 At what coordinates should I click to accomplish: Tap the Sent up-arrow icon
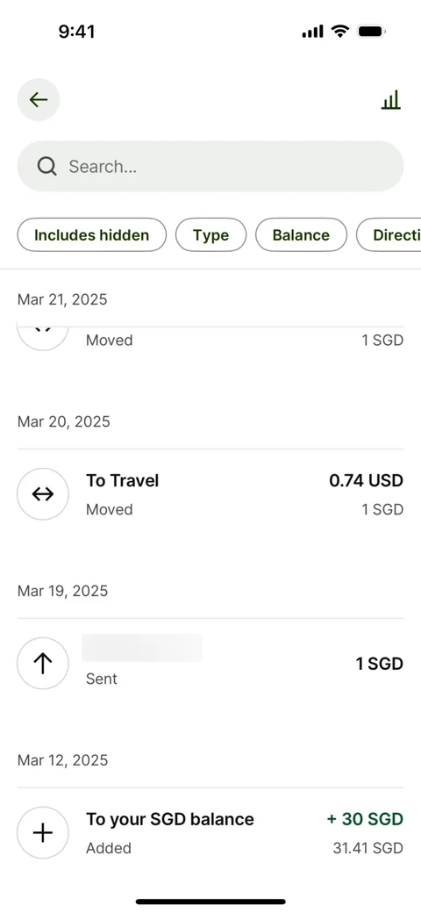coord(43,664)
